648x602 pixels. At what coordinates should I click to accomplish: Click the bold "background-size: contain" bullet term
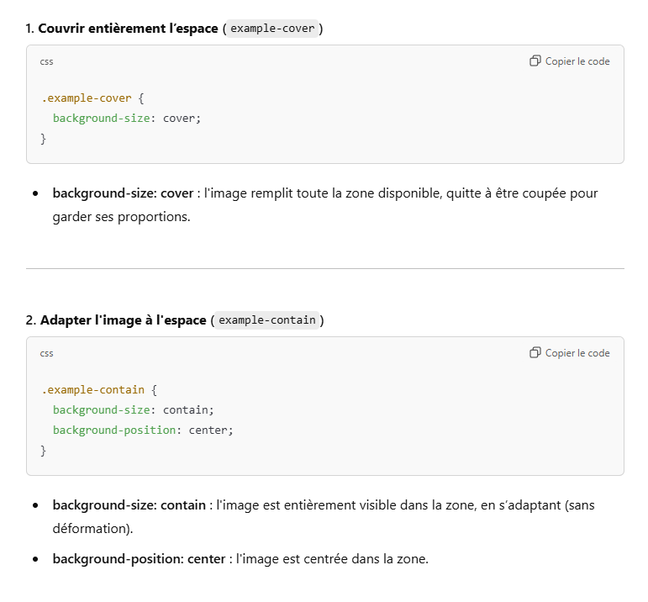click(x=129, y=505)
